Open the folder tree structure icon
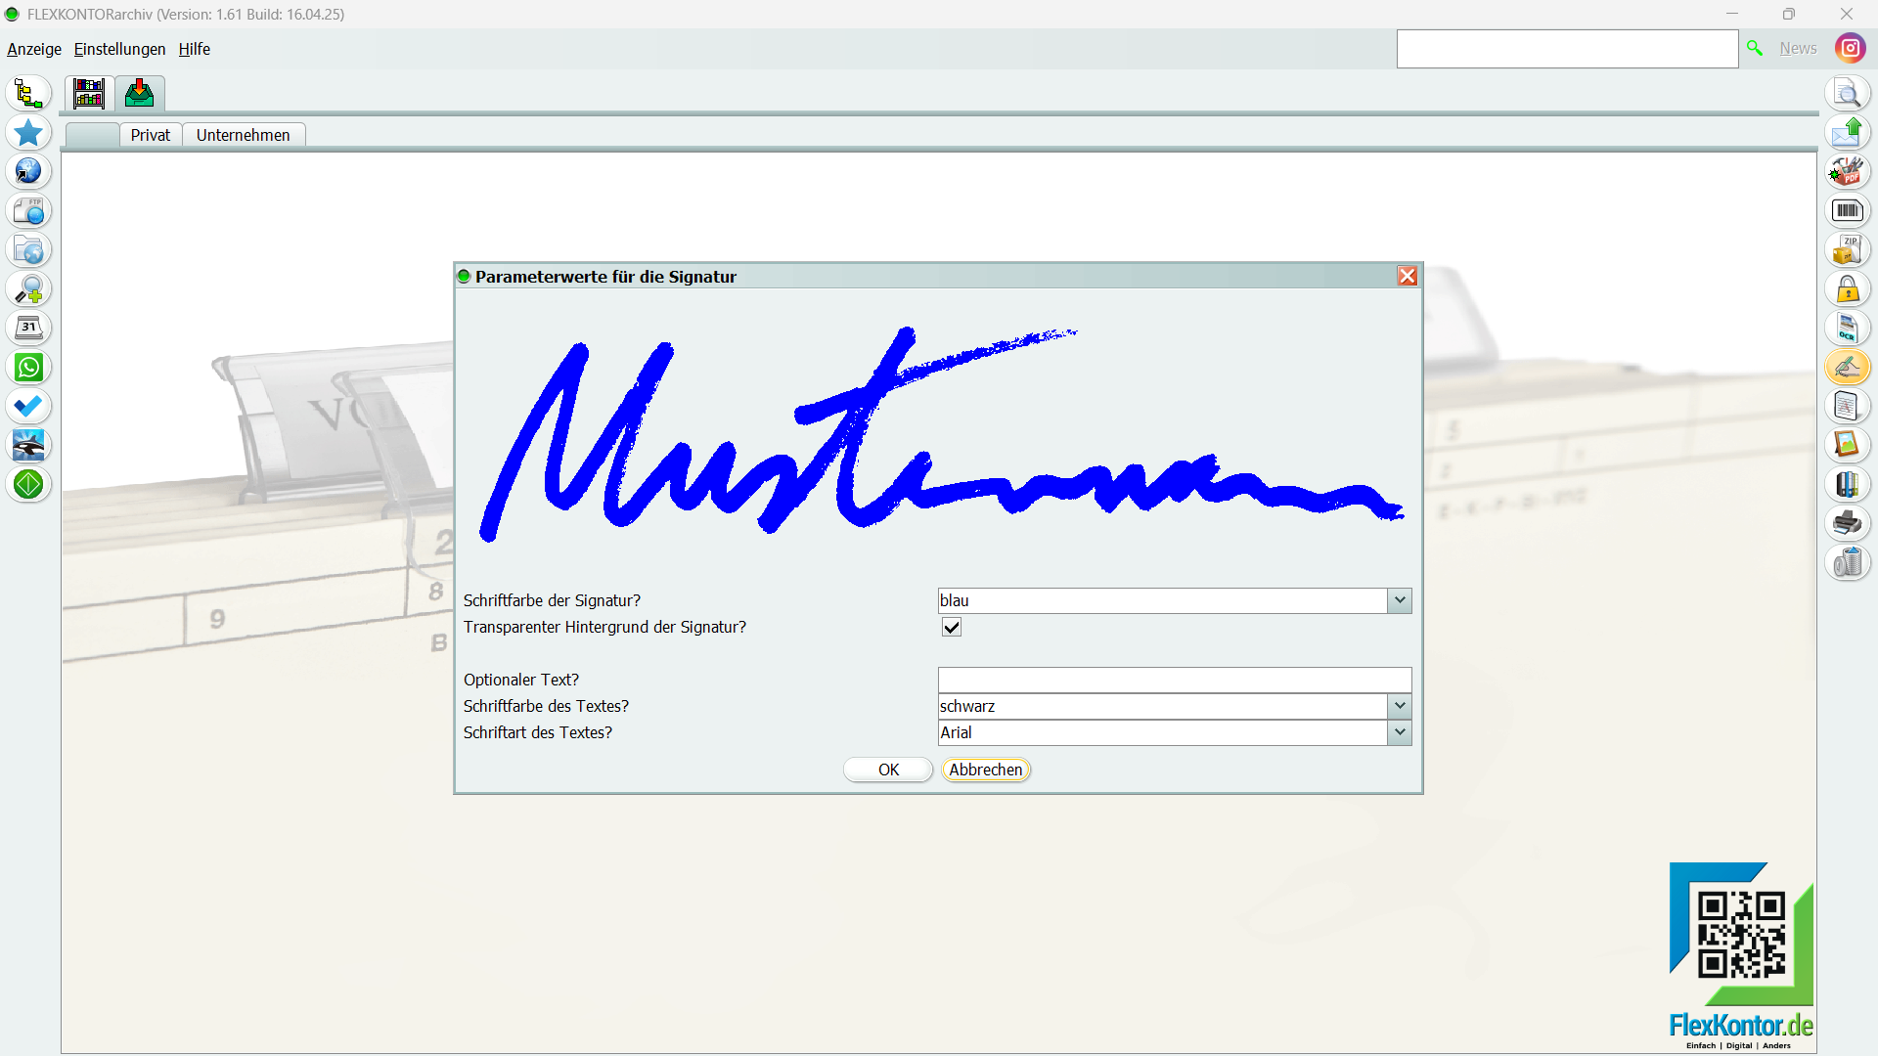The width and height of the screenshot is (1878, 1056). point(28,94)
